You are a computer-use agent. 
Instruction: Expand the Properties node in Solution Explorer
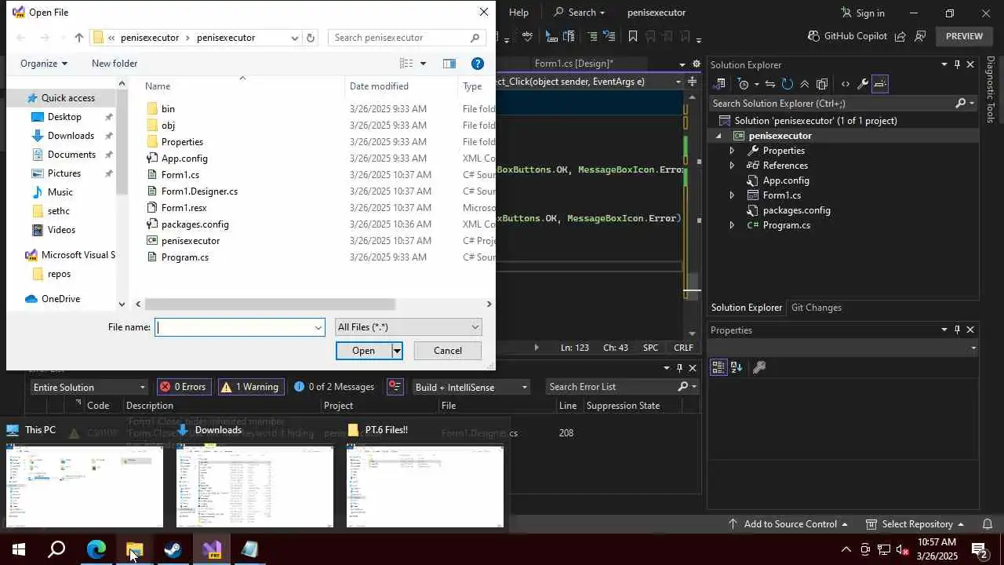tap(732, 151)
